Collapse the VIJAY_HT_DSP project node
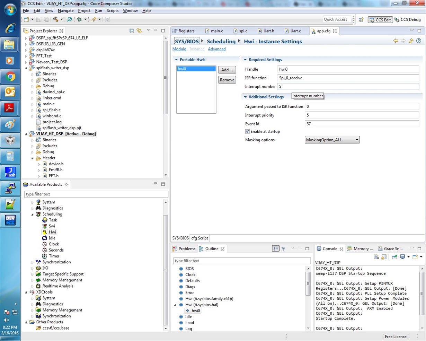The width and height of the screenshot is (426, 341). [x=26, y=134]
